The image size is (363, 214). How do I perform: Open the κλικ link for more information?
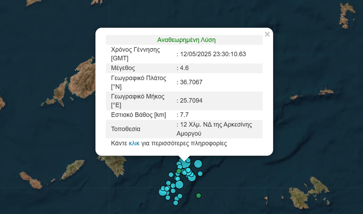(x=134, y=143)
